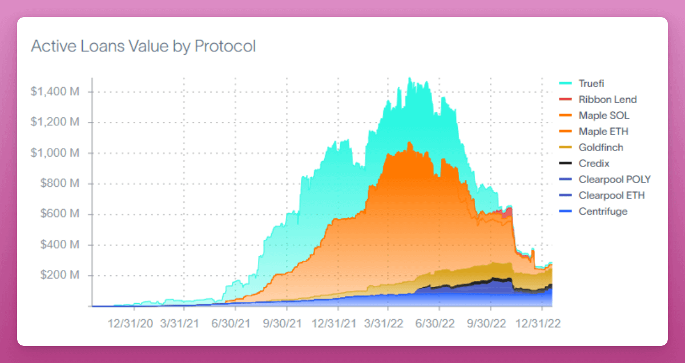Toggle the Clearpool ETH legend label

click(x=611, y=195)
